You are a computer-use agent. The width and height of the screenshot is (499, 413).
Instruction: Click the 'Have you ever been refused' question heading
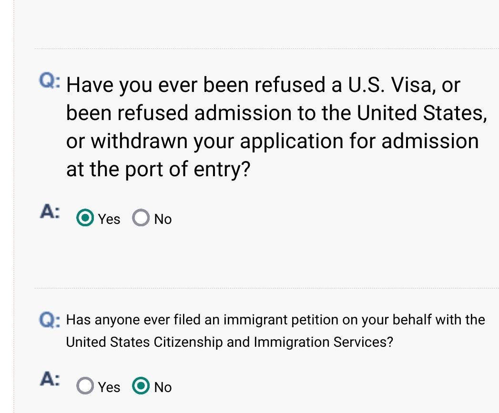click(276, 127)
